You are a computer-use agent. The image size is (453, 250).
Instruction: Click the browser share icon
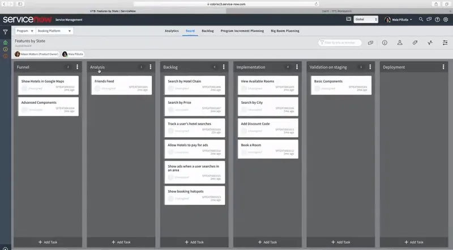[436, 4]
